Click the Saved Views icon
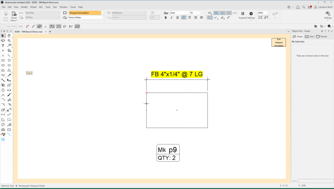This screenshot has height=189, width=334. click(x=14, y=14)
